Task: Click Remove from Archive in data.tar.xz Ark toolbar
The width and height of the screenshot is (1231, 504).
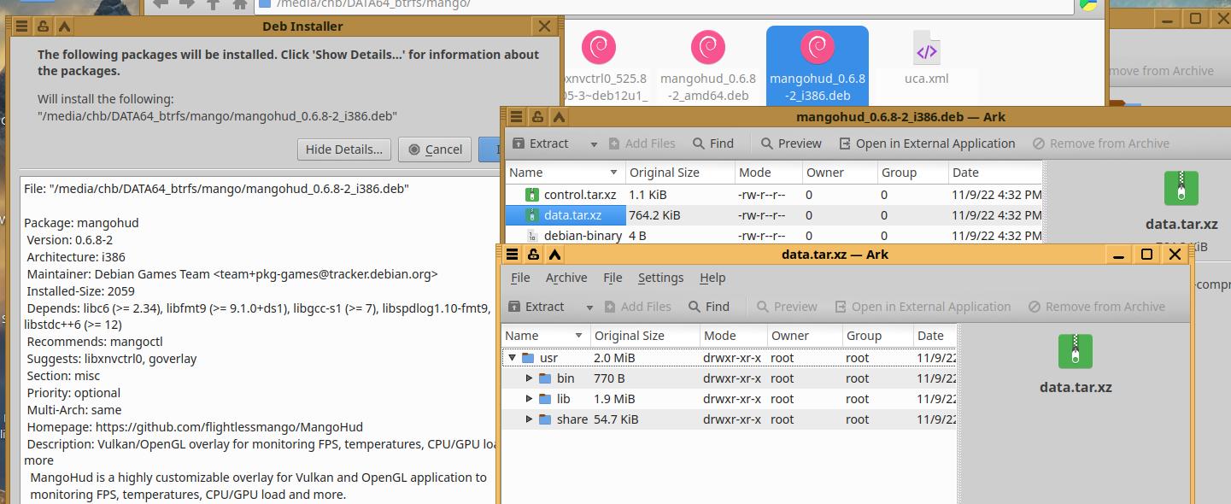Action: [x=1097, y=307]
